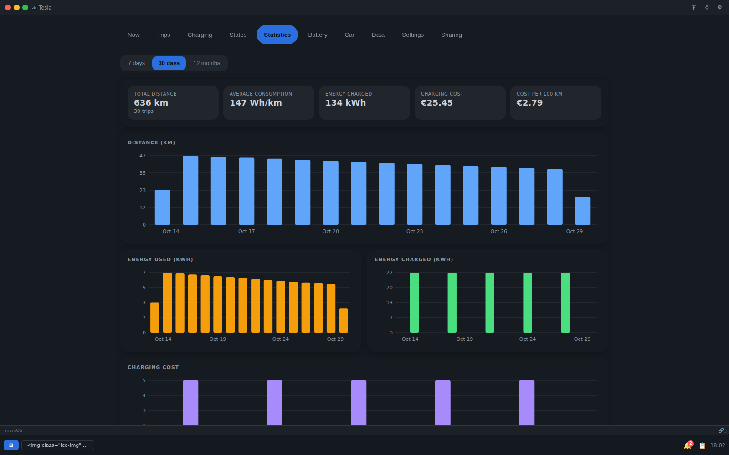
Task: Open the gear settings icon in title bar
Action: 719,7
